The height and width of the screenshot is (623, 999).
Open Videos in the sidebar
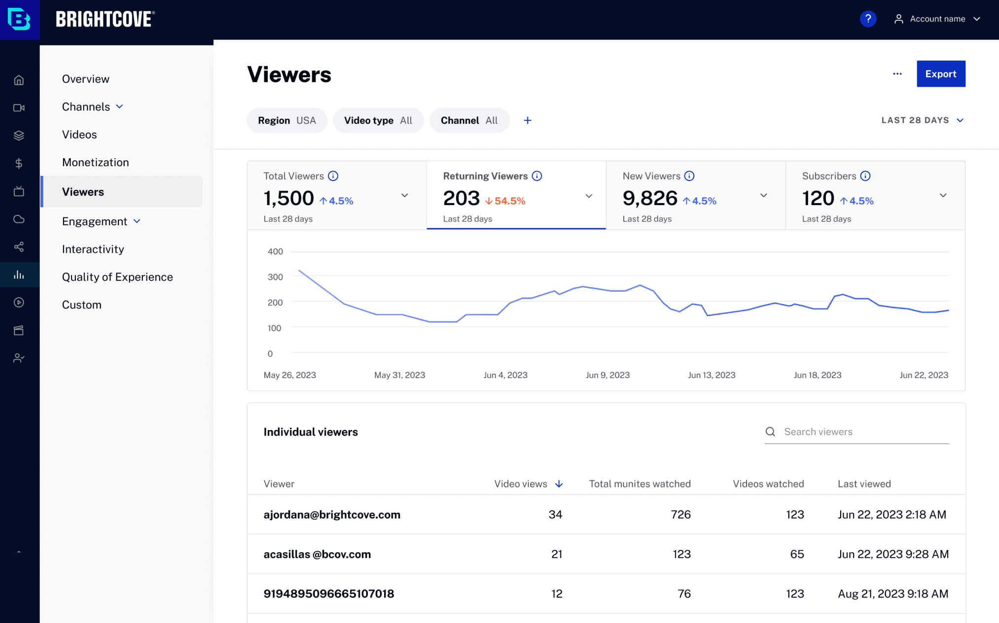click(79, 135)
